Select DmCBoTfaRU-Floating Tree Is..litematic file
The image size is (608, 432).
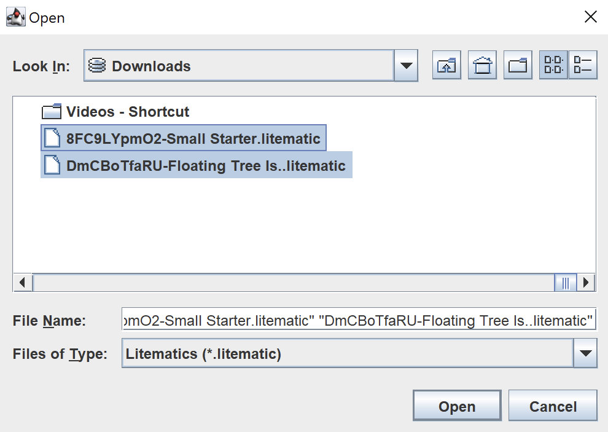coord(206,166)
